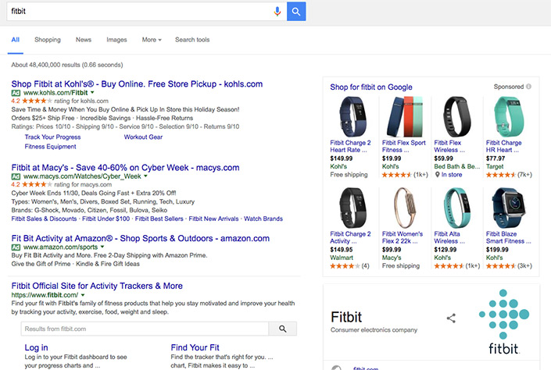Click the blue search magnifier button
551x370 pixels.
[296, 11]
